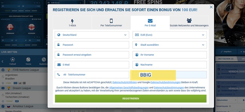Click the banknote icon beside EUR (Euro)

pyautogui.click(x=137, y=35)
